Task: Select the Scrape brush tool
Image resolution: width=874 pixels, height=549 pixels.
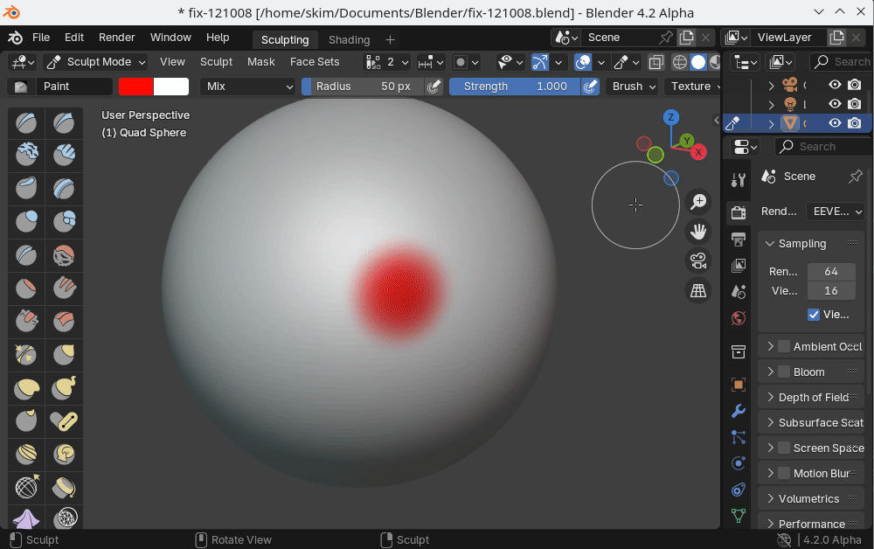Action: [x=26, y=321]
